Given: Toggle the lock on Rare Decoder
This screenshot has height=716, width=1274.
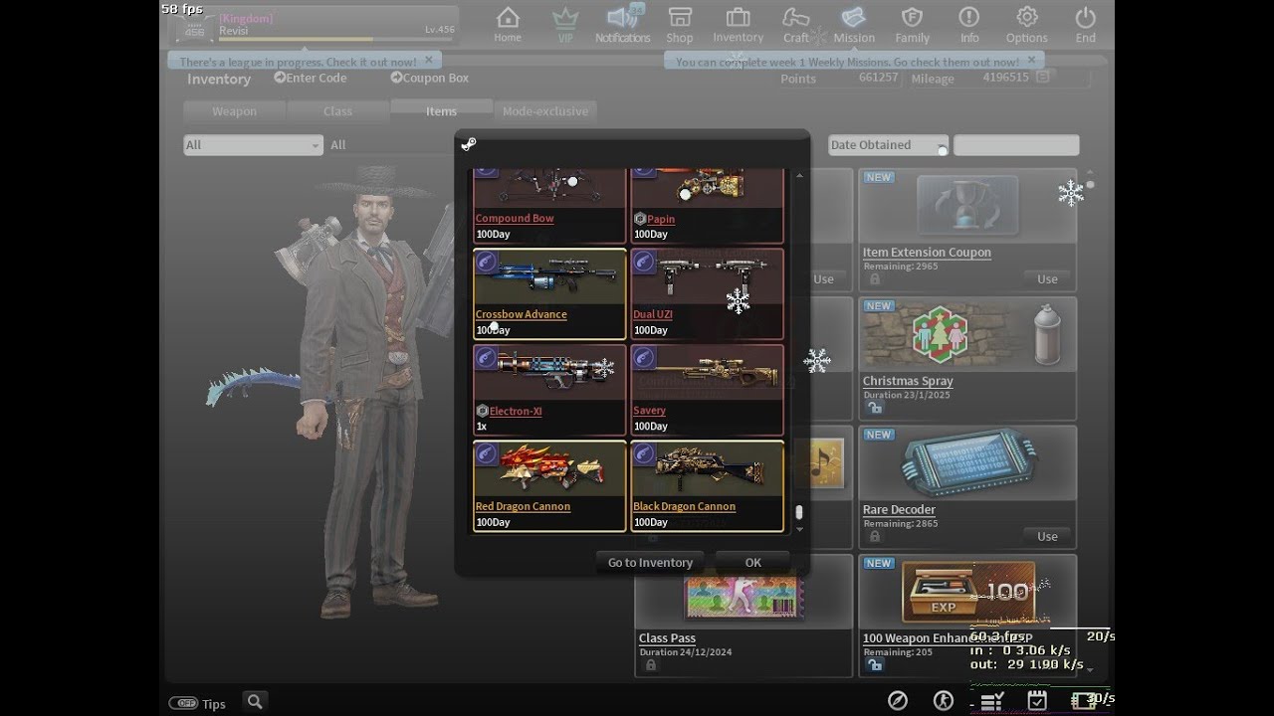Looking at the screenshot, I should coord(874,536).
